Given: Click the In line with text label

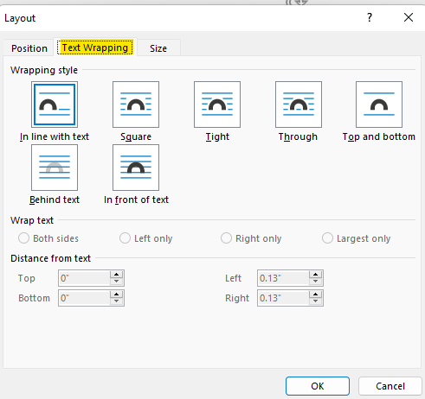Looking at the screenshot, I should (55, 136).
